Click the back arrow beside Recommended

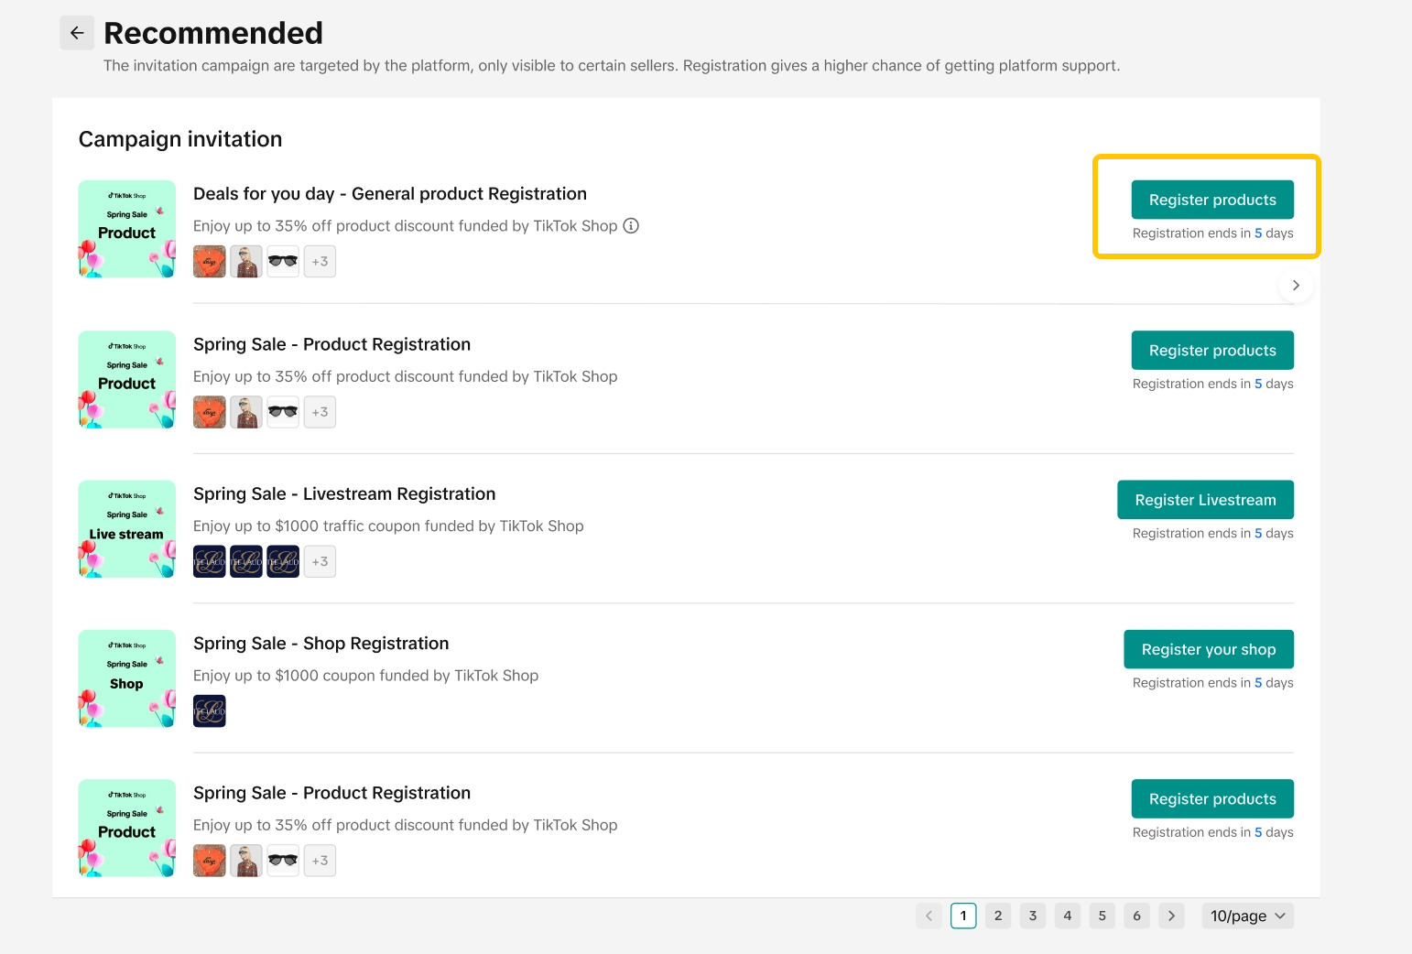coord(77,33)
